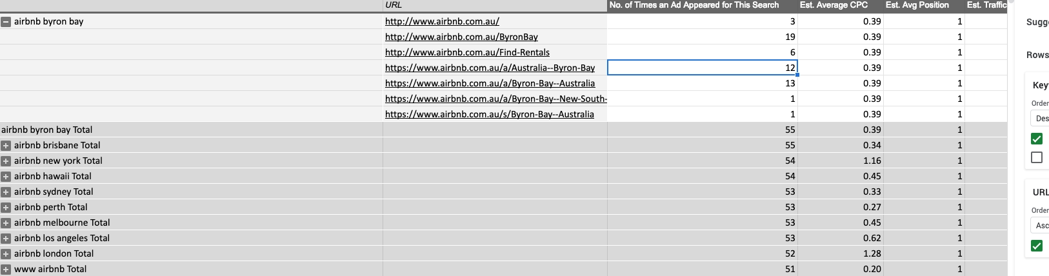The width and height of the screenshot is (1049, 276).
Task: Open the Keyword section's Desc order dropdown
Action: [x=1040, y=118]
